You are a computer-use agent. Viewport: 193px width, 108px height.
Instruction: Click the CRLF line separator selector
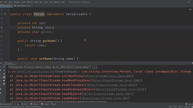tap(175, 107)
